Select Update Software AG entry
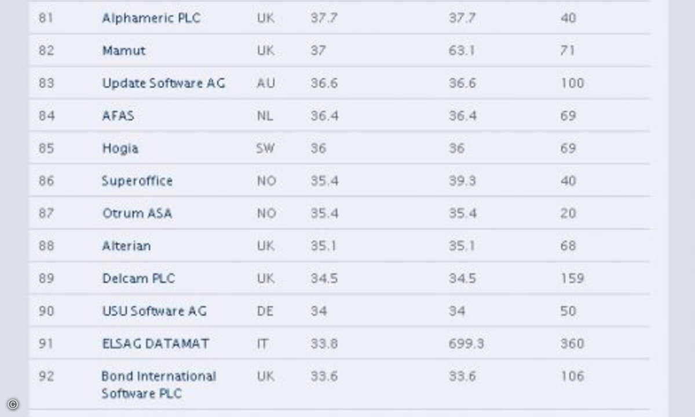Image resolution: width=695 pixels, height=417 pixels. (x=163, y=83)
